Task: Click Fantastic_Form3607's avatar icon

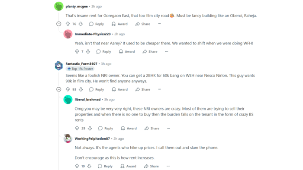Action: pyautogui.click(x=59, y=66)
